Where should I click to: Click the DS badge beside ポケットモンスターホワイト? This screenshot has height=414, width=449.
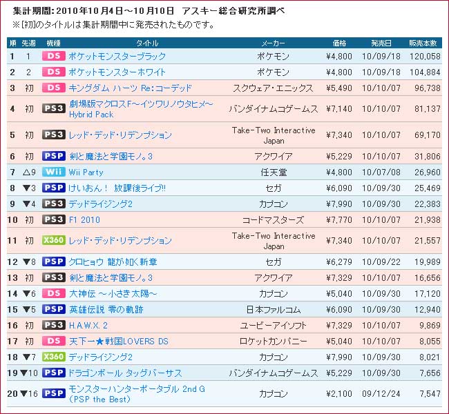point(54,72)
